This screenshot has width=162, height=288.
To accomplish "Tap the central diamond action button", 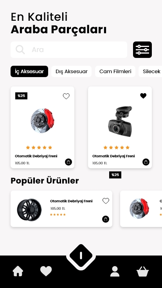I will (81, 256).
